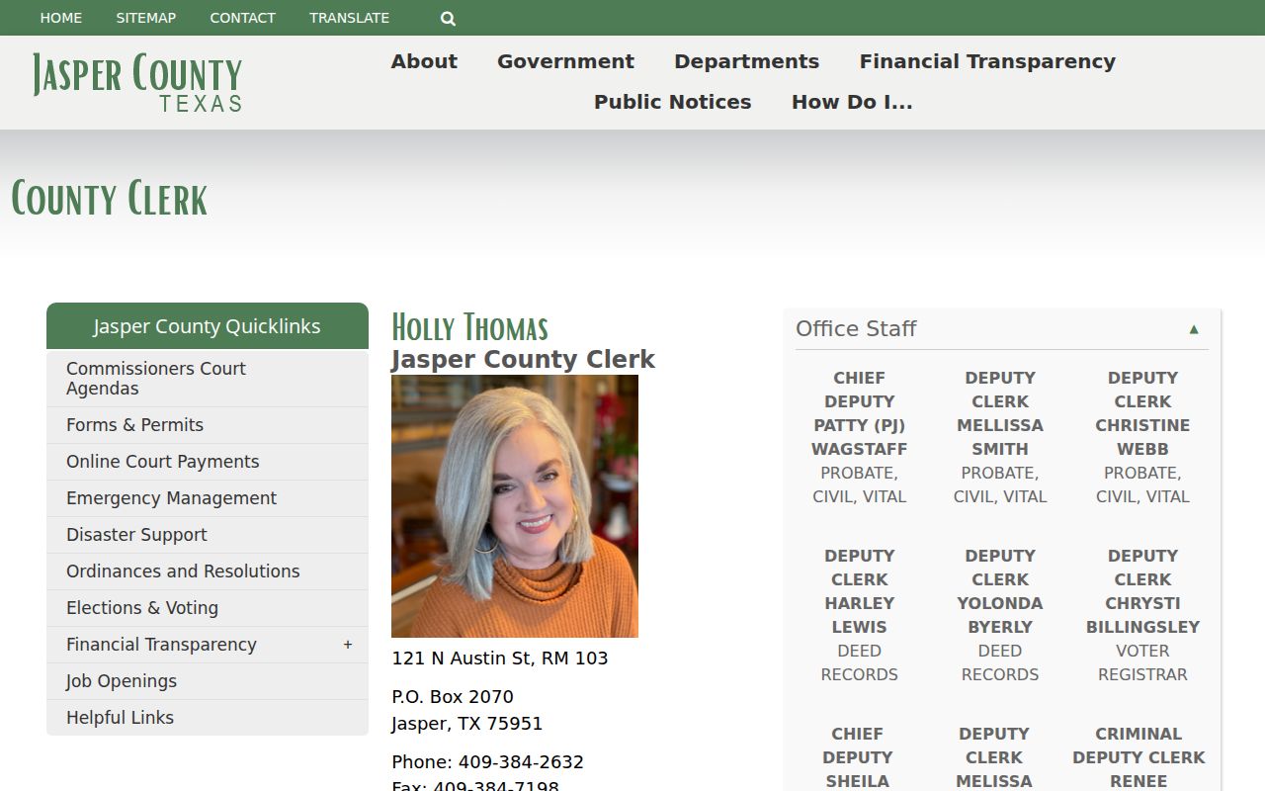
Task: Select Chief Deputy Patty (PJ) Wagstaff entry
Action: pos(860,437)
